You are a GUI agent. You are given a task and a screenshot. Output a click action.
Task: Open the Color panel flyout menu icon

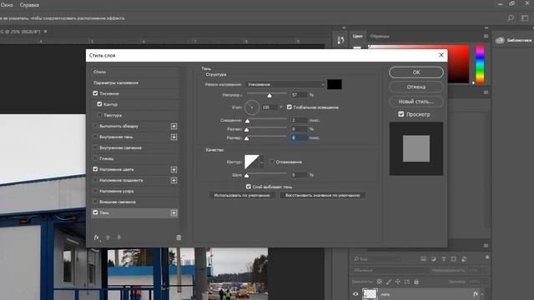click(x=486, y=36)
